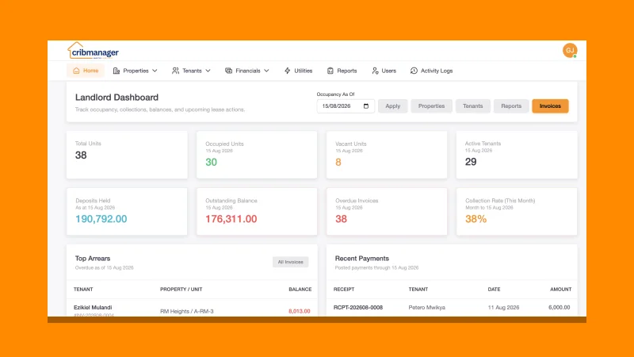Click the Activity Logs history icon
This screenshot has height=357, width=634.
point(414,71)
